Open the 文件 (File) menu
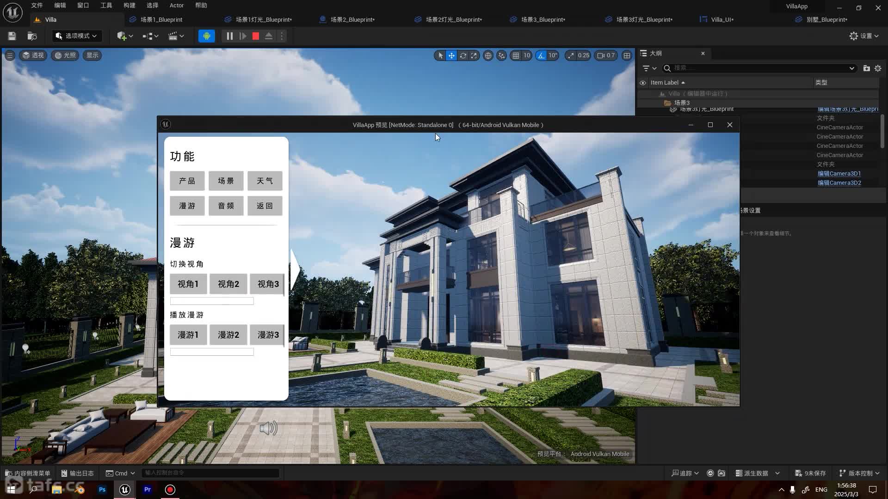 pos(37,6)
